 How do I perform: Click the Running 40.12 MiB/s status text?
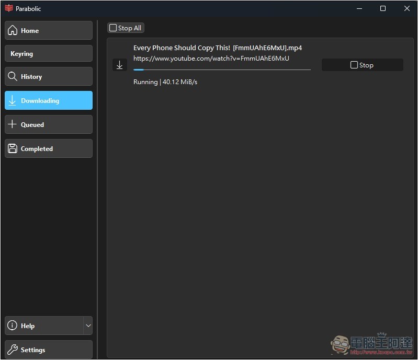(x=165, y=82)
